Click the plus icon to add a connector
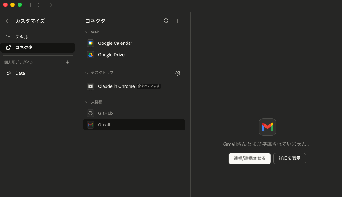342x197 pixels. tap(178, 21)
